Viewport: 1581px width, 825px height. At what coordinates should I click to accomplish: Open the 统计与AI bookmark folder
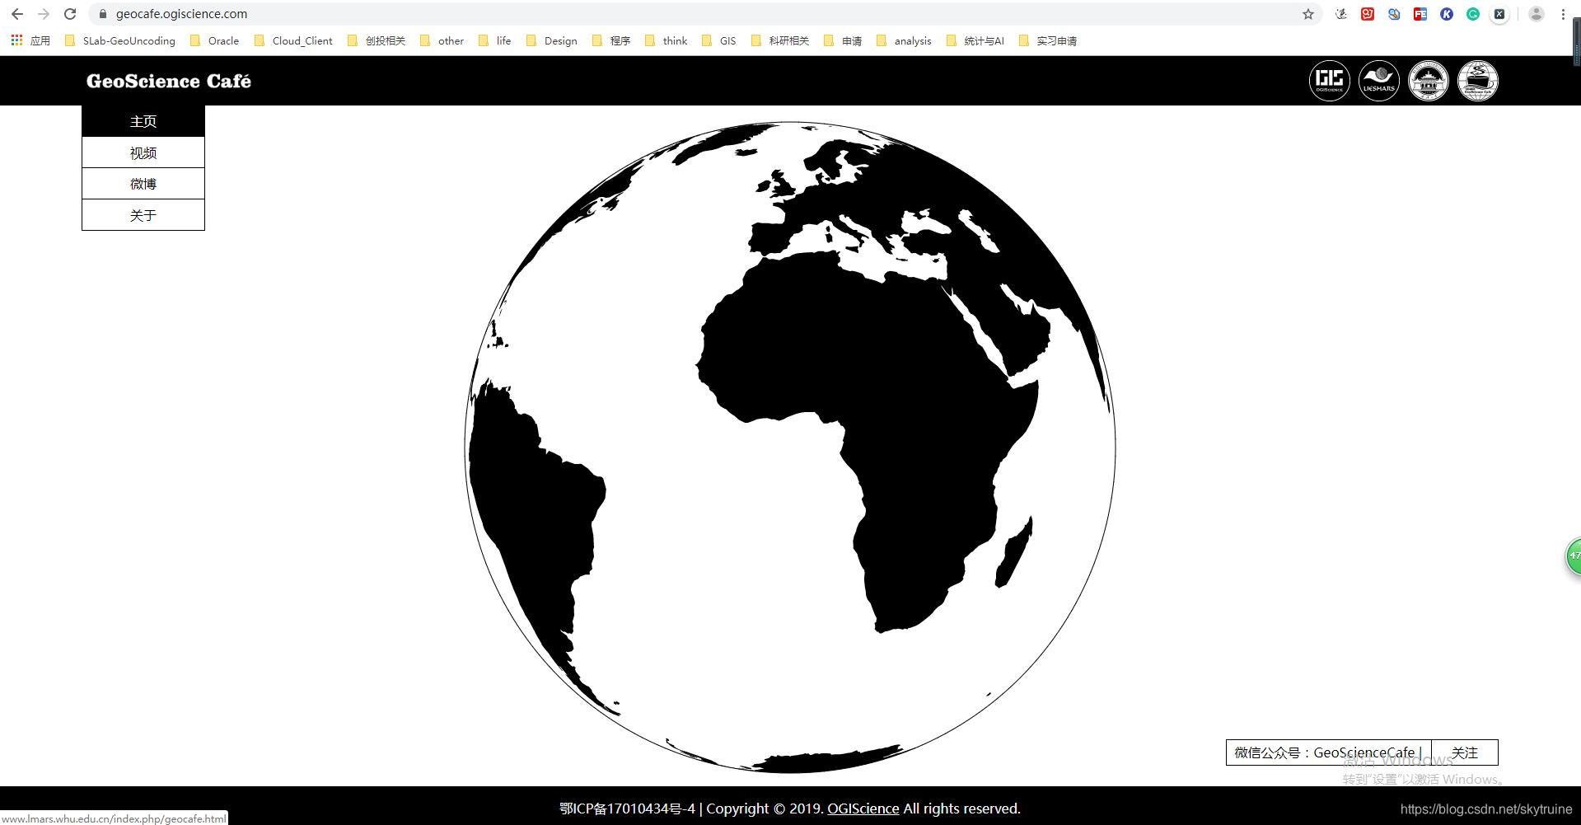975,40
